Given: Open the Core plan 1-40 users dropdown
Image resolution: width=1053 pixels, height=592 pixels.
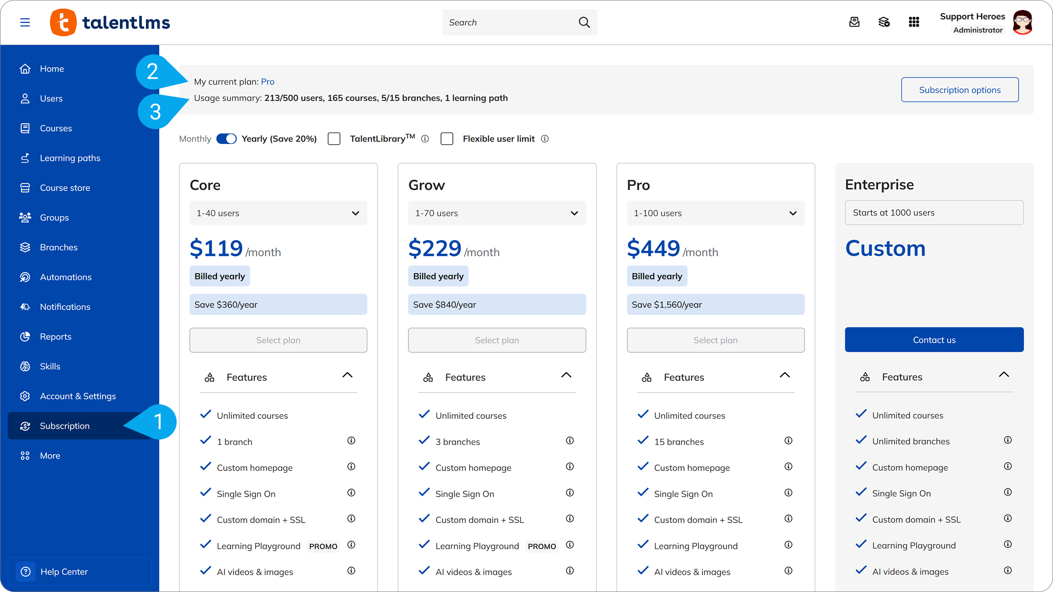Looking at the screenshot, I should click(x=278, y=213).
